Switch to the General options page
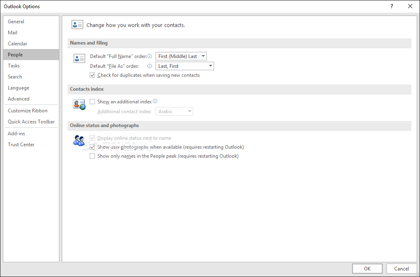This screenshot has width=420, height=277. pyautogui.click(x=31, y=22)
